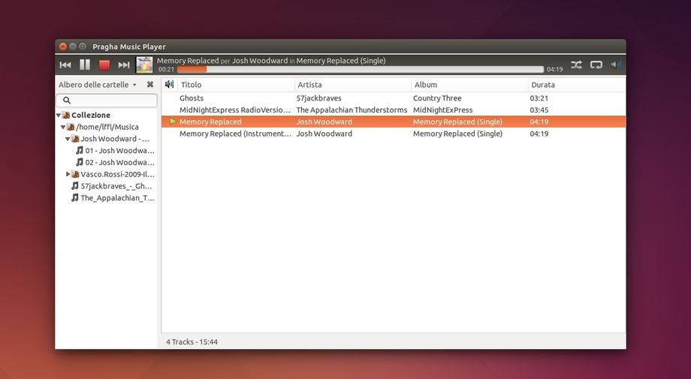
Task: Select the 57jackbraves file in the tree
Action: tap(116, 186)
